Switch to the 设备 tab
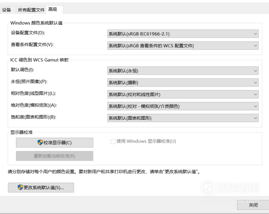The image size is (269, 214). tap(7, 10)
